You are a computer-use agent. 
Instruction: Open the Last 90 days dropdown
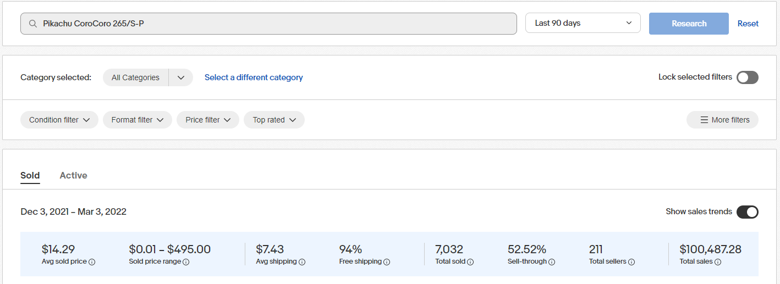(x=583, y=23)
